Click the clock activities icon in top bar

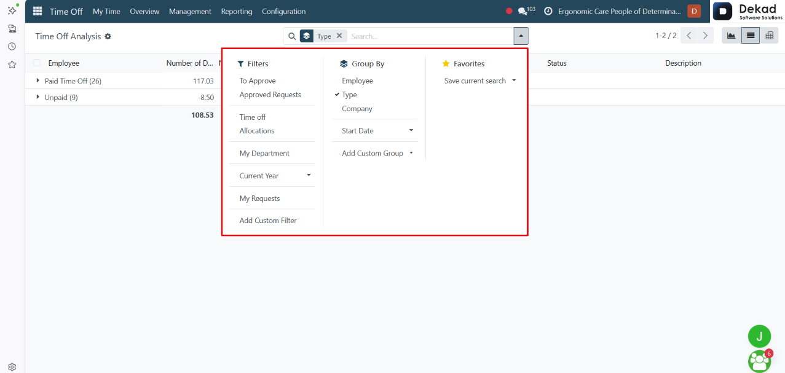[548, 11]
